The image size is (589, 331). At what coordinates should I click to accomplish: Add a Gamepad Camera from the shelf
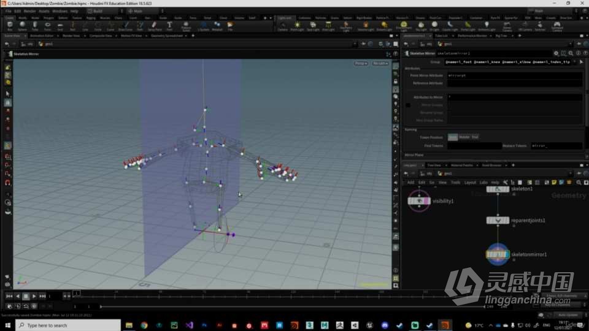[x=557, y=26]
